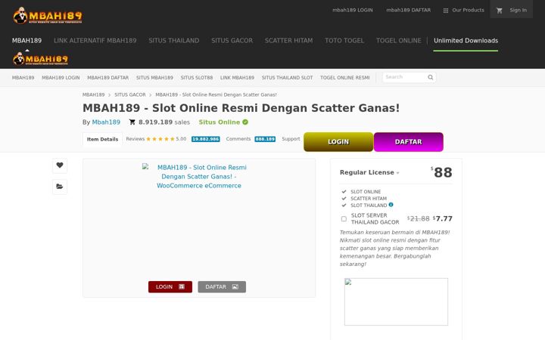
Task: Switch to the Item Details tab
Action: point(102,139)
